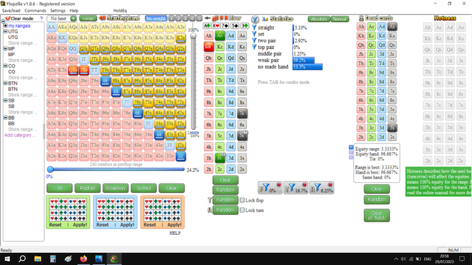The width and height of the screenshot is (472, 265).
Task: Enable the Lock flop checkbox
Action: 242,200
